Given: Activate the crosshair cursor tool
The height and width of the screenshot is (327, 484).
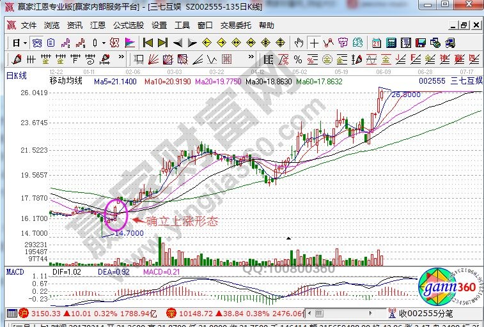Looking at the screenshot, I should (314, 43).
